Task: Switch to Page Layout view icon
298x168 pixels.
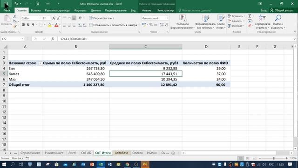Action: pyautogui.click(x=247, y=158)
